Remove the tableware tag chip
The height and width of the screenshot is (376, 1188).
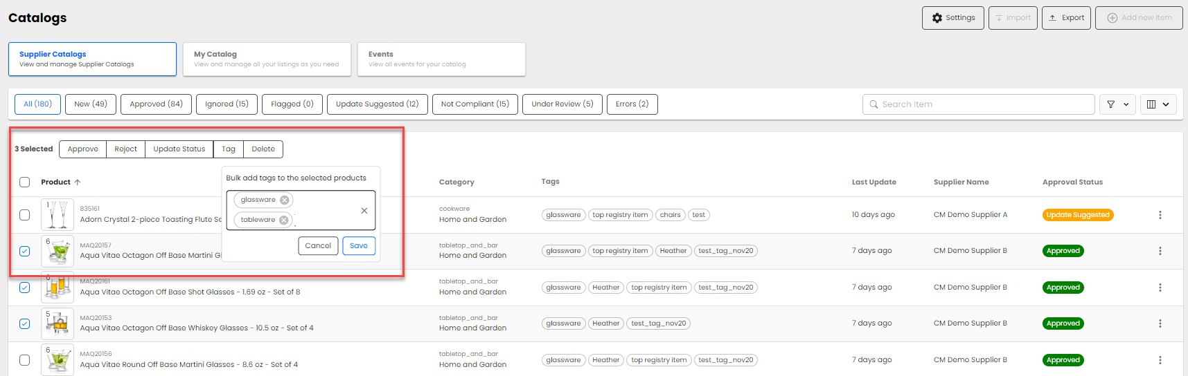283,220
